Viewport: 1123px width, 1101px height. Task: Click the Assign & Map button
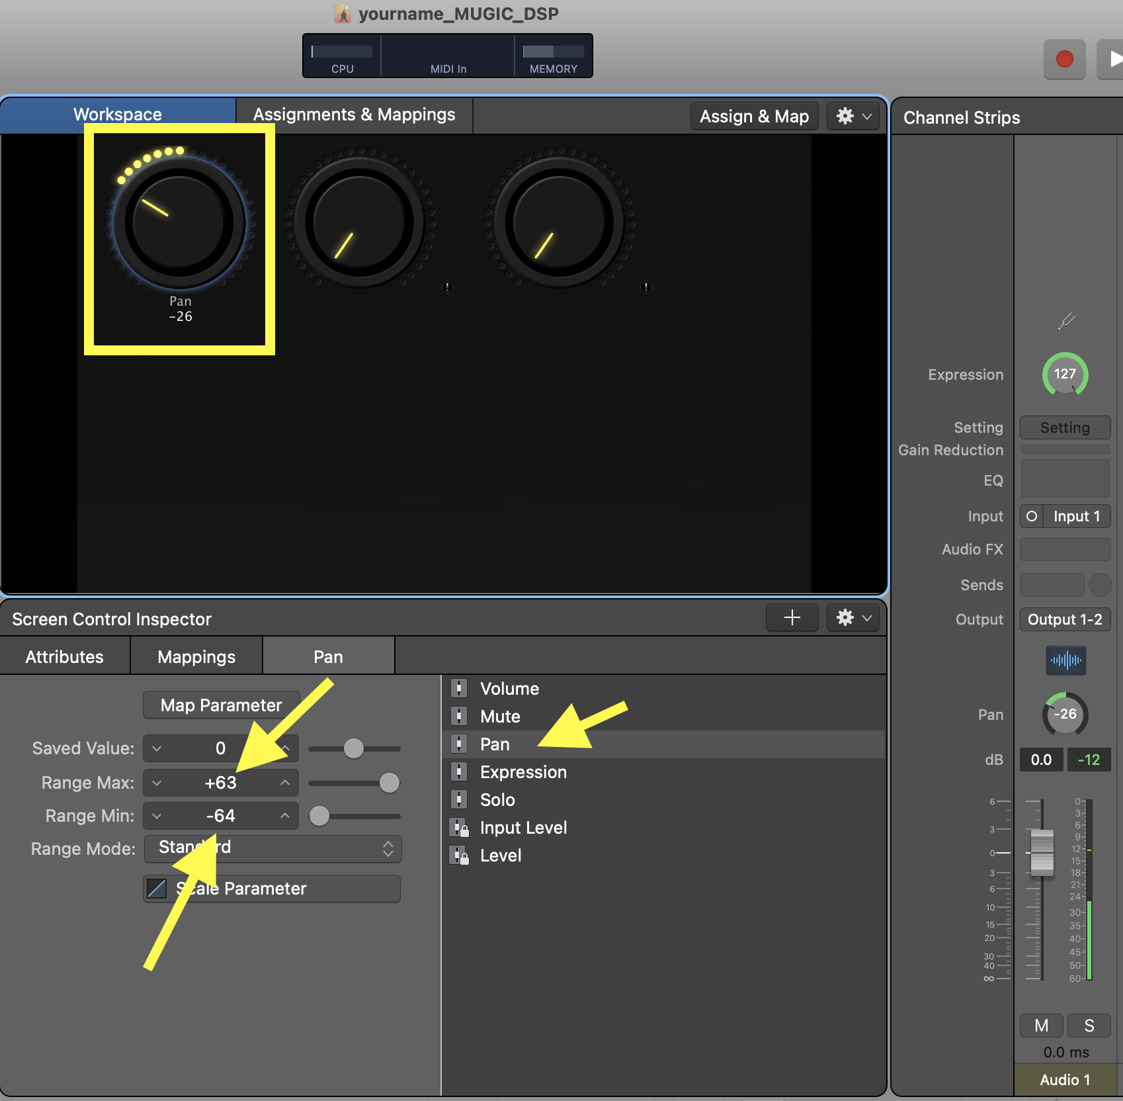click(754, 116)
